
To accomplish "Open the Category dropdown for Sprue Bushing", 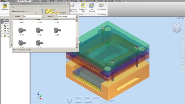I will (x=67, y=16).
